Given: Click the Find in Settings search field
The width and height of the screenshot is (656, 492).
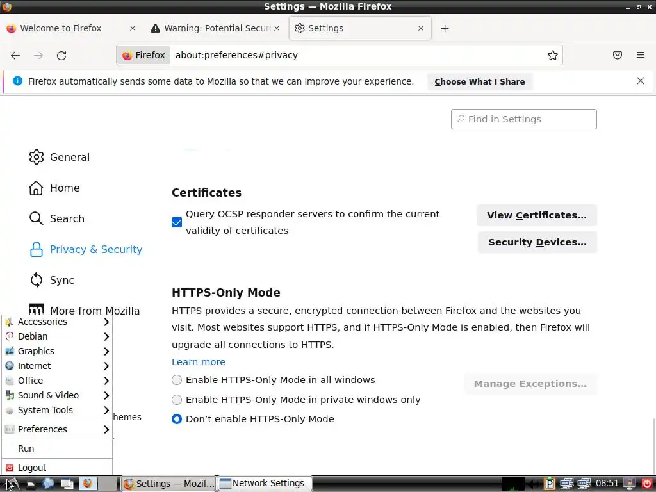Looking at the screenshot, I should point(524,119).
